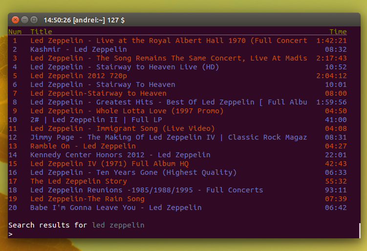Click the Babe I'm Gonna Leave You result
This screenshot has height=251, width=367.
pyautogui.click(x=115, y=208)
